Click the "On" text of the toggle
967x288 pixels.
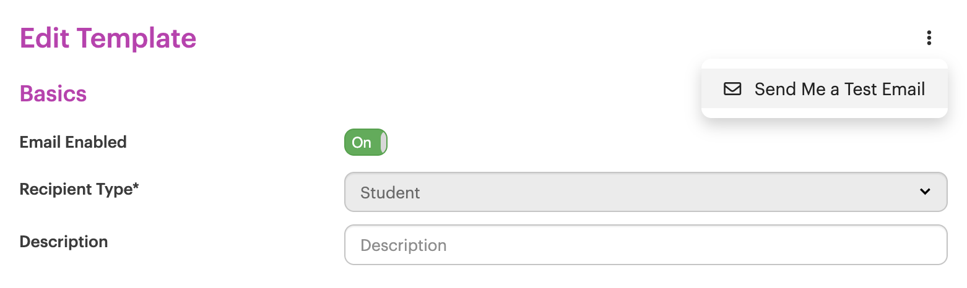[362, 143]
